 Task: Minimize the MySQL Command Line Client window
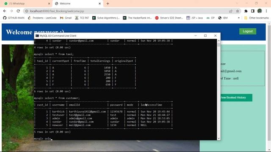click(196, 35)
